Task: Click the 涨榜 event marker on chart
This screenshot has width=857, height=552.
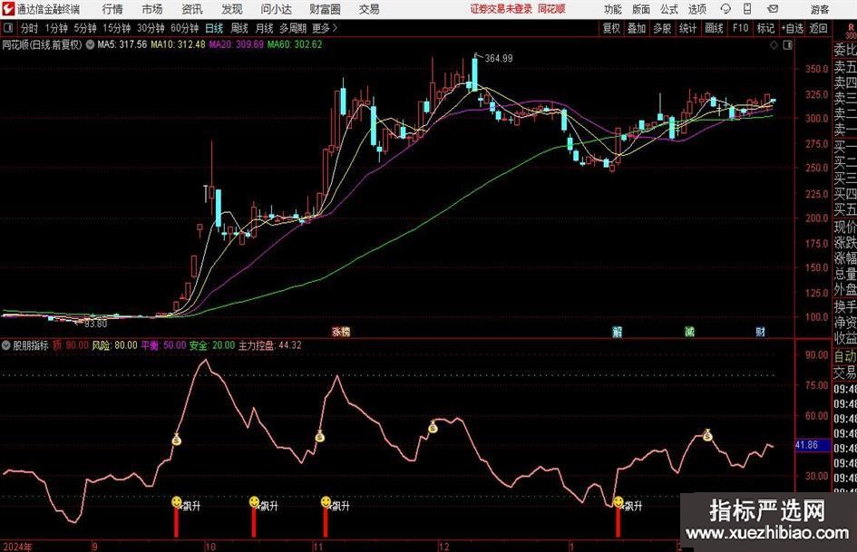Action: pos(340,331)
